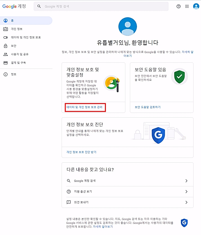
Task: Click the lock icon beside 보안
Action: [x=6, y=46]
